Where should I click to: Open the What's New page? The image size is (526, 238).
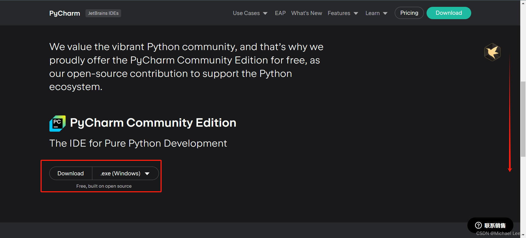click(307, 13)
